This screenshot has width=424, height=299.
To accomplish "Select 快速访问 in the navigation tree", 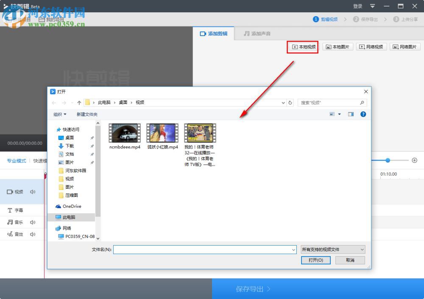I will (67, 129).
